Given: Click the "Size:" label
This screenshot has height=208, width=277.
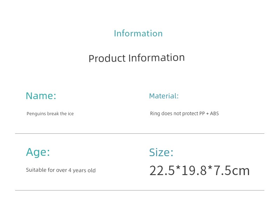Looking at the screenshot, I should click(x=161, y=152).
